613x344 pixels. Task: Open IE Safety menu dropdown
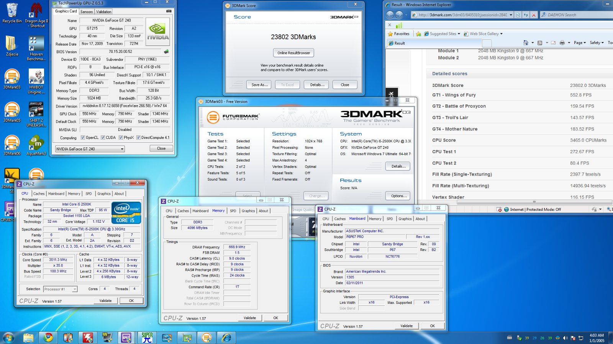pyautogui.click(x=597, y=43)
